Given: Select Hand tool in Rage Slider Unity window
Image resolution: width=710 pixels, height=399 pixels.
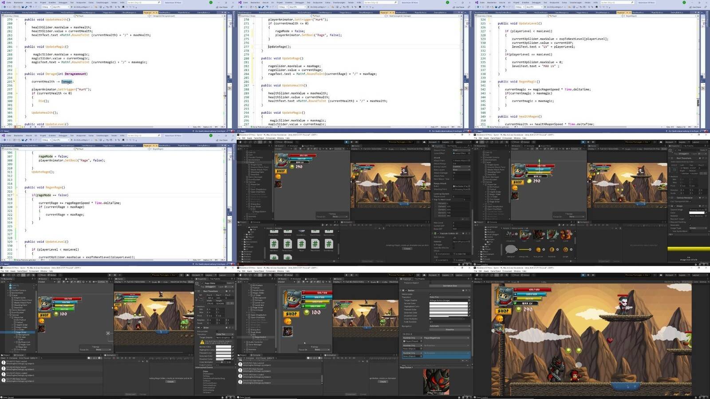Looking at the screenshot, I should point(4,275).
